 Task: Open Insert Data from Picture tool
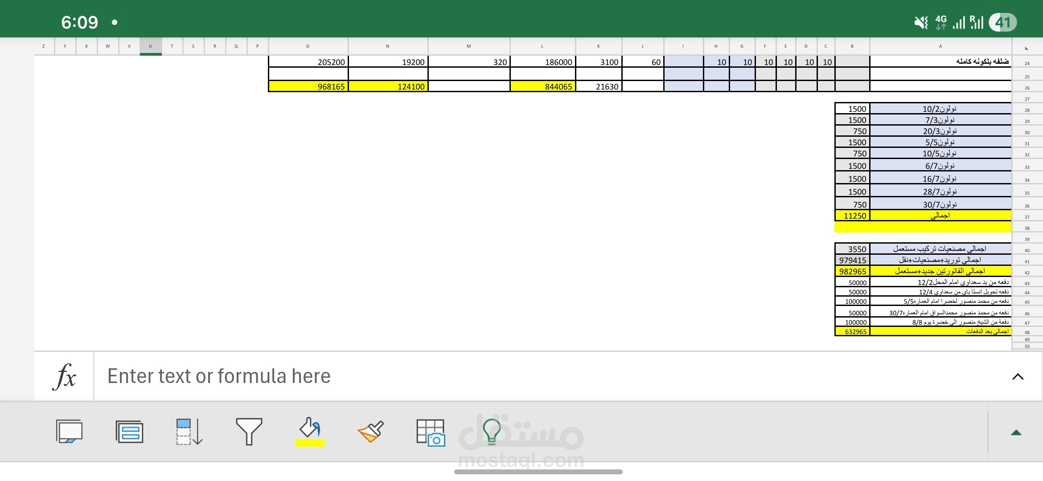[x=430, y=432]
